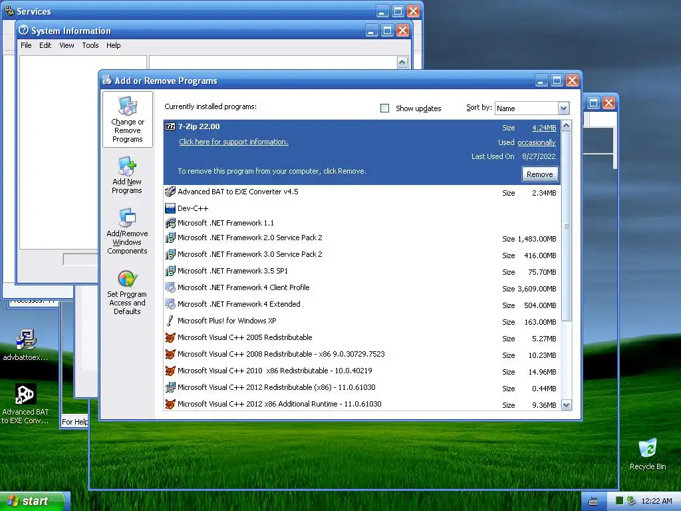This screenshot has width=681, height=511.
Task: Click Advanced BAT to EXE Conv desktop shortcut
Action: pyautogui.click(x=25, y=394)
